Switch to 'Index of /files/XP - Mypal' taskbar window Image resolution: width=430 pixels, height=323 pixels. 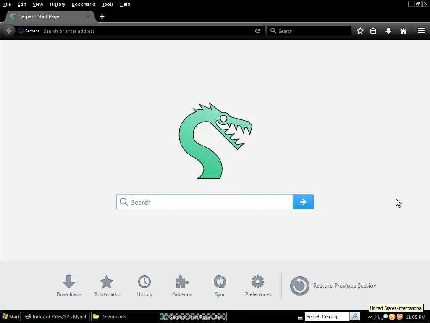point(56,317)
